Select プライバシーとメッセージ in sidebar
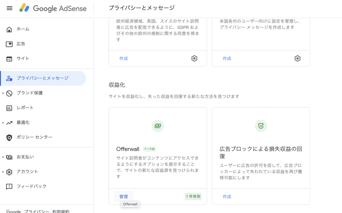Screen dimensions: 342x213 click(43, 78)
